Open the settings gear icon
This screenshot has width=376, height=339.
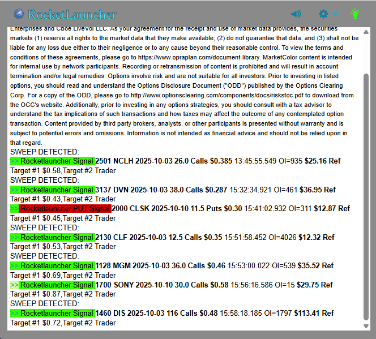[x=323, y=14]
